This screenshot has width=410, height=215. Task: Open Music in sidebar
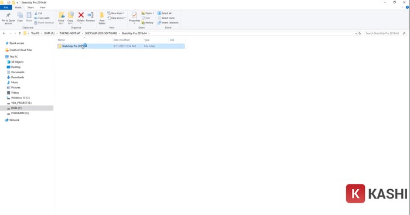[x=15, y=83]
